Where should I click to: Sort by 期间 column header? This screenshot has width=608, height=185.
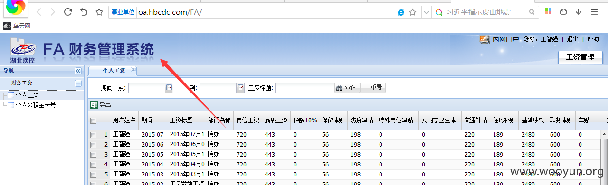pyautogui.click(x=153, y=120)
